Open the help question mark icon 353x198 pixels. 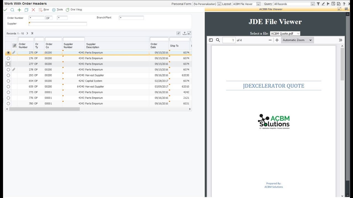[x=344, y=4]
